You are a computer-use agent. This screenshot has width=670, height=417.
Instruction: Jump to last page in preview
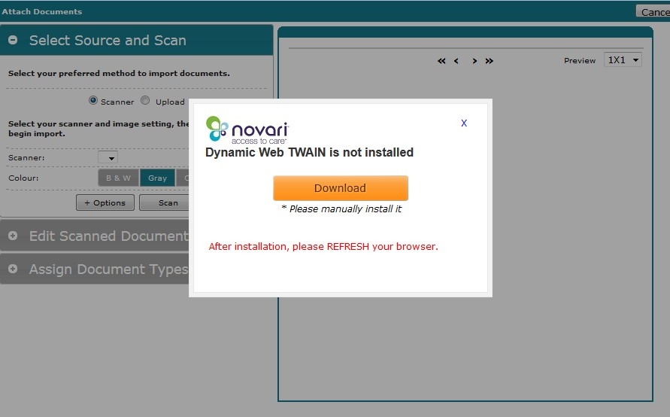(x=490, y=61)
